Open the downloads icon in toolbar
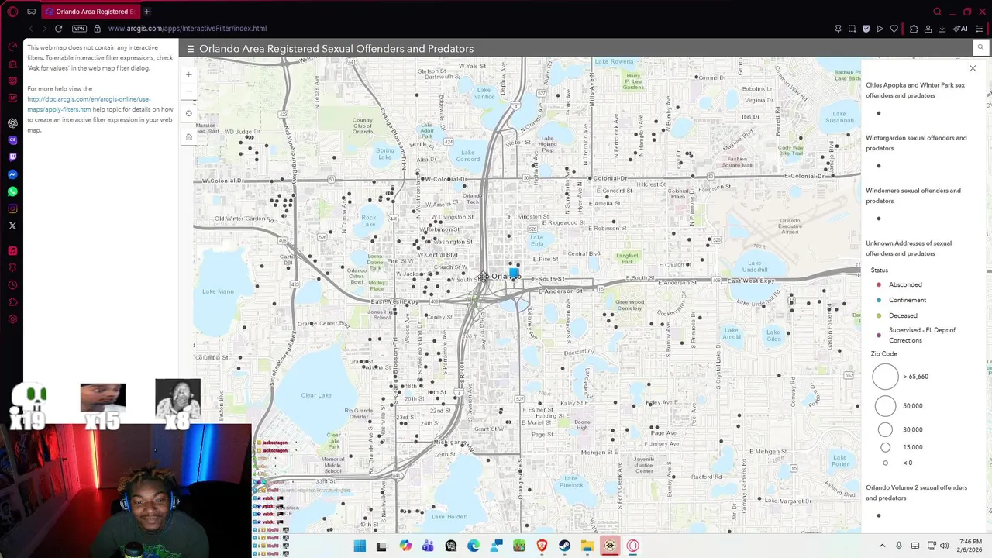Viewport: 992px width, 558px height. [942, 29]
